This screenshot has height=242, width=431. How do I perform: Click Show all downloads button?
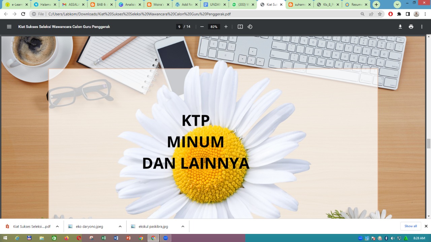(x=410, y=226)
